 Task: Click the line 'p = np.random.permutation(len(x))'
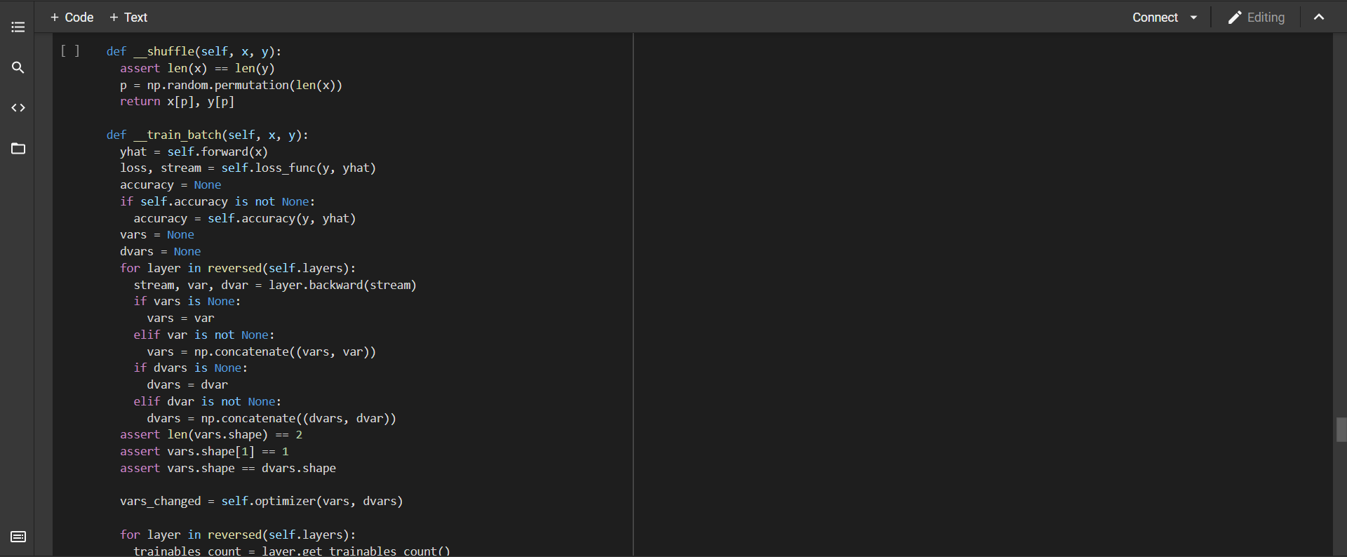click(231, 85)
